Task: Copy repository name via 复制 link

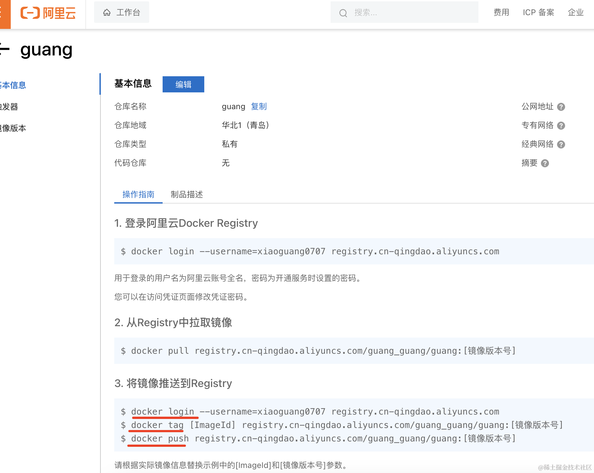Action: click(259, 106)
